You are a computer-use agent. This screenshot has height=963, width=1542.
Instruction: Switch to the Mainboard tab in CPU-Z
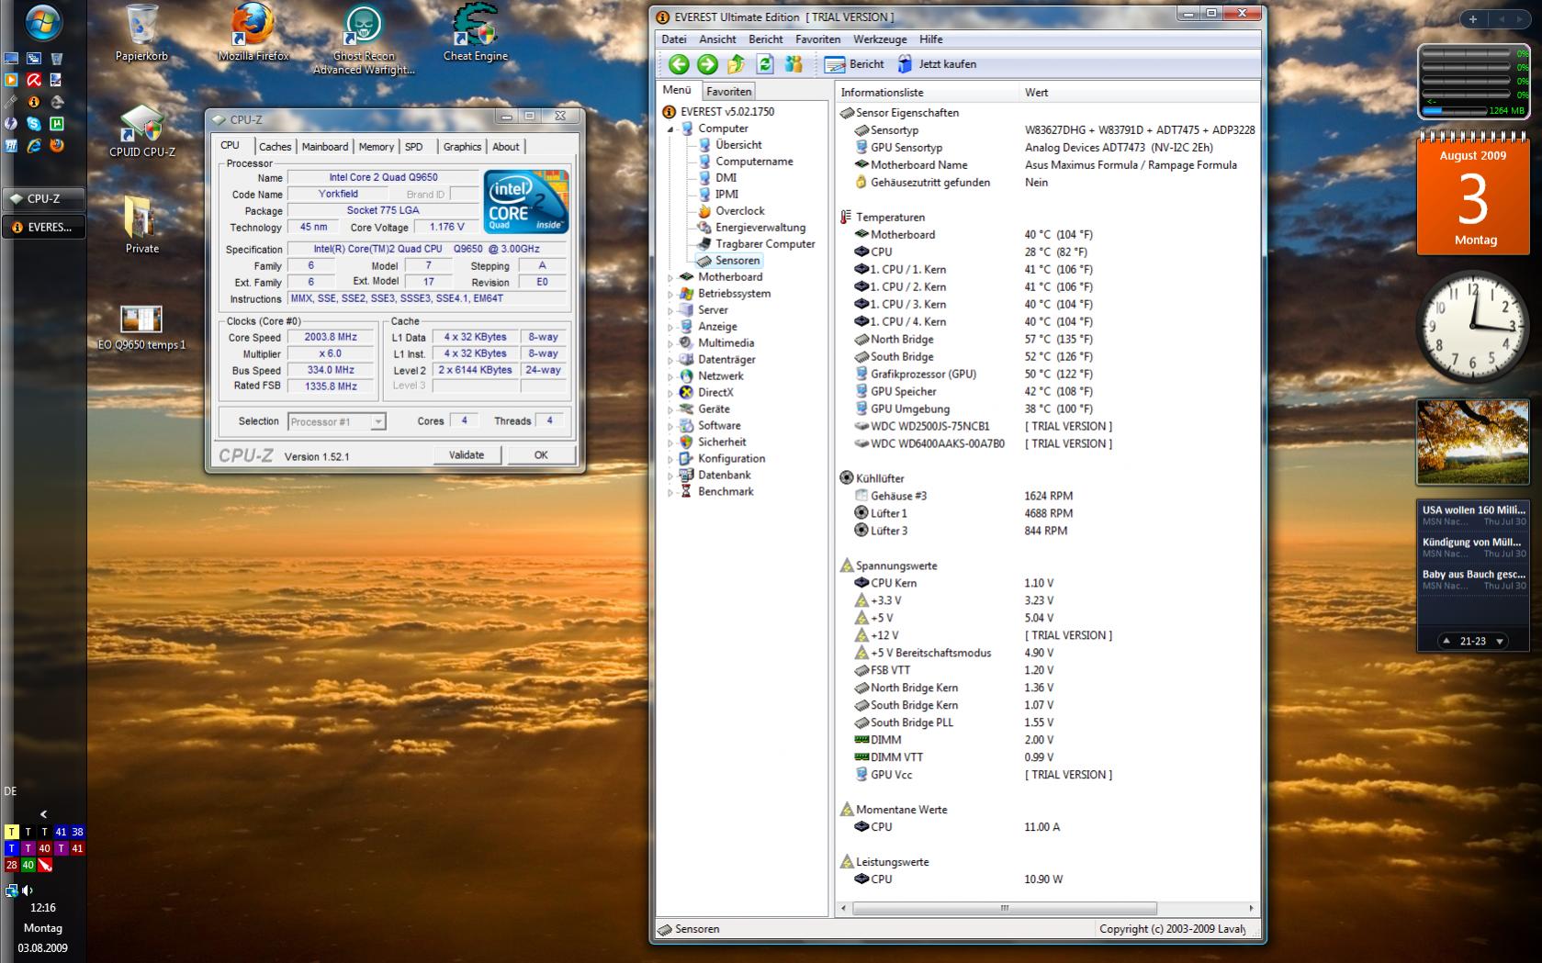(x=325, y=147)
